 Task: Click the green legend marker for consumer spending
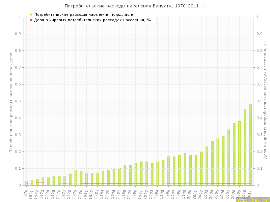coord(31,15)
